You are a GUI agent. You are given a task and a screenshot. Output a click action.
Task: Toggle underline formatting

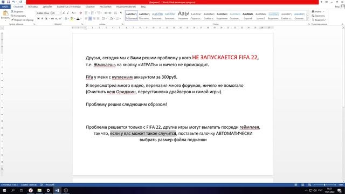(46, 18)
